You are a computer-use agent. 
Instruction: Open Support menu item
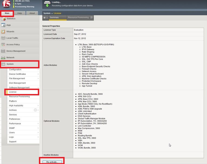23,142
